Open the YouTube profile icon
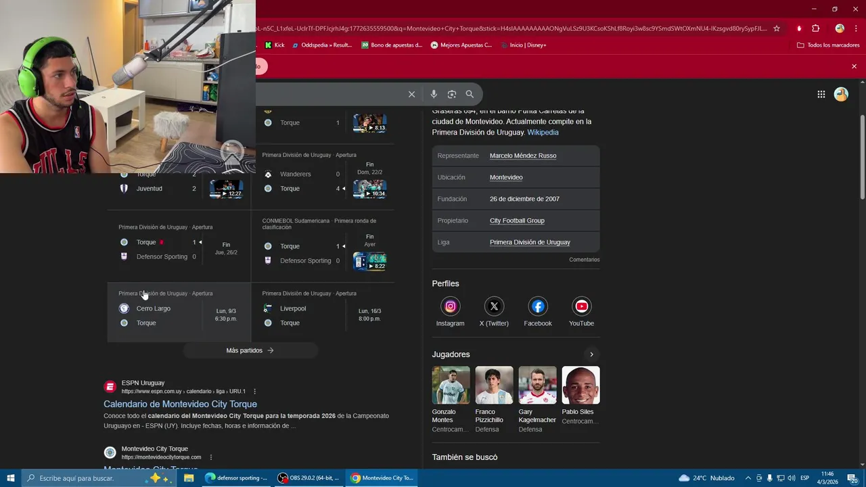 pos(581,306)
